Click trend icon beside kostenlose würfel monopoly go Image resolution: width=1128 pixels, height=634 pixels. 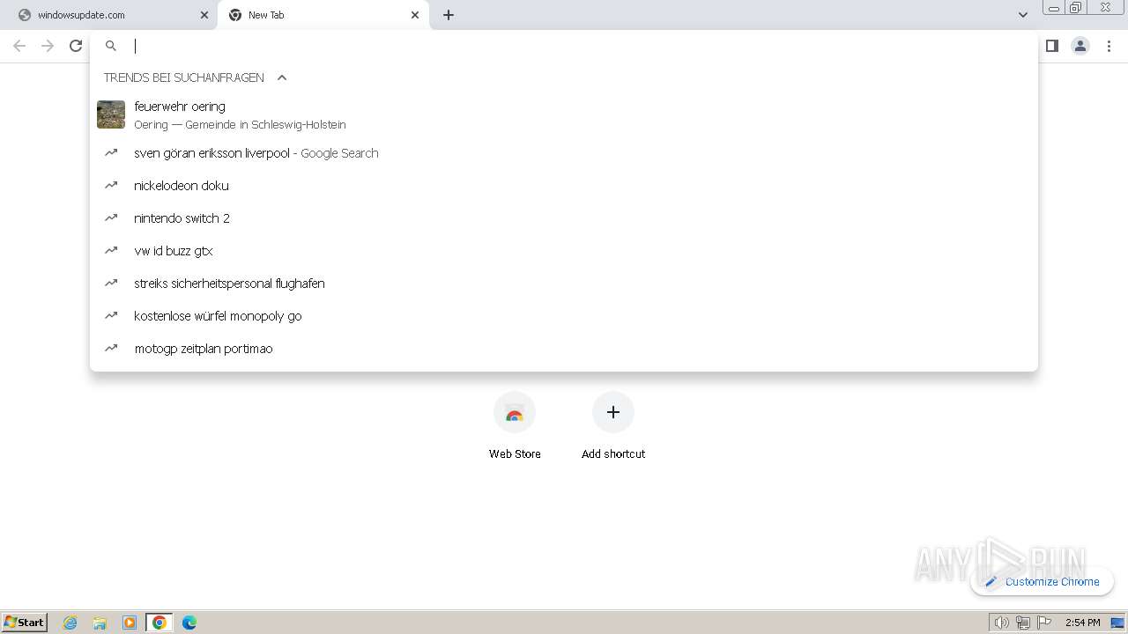click(111, 315)
